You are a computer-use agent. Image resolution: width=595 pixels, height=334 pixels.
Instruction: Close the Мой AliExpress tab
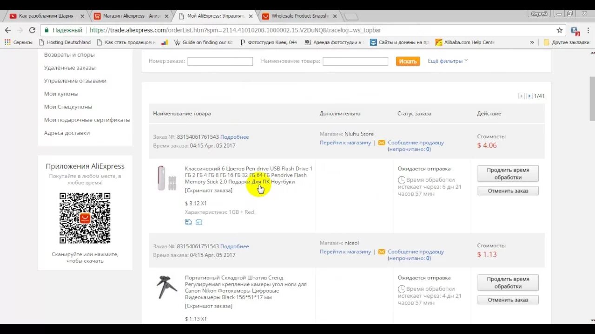click(251, 16)
